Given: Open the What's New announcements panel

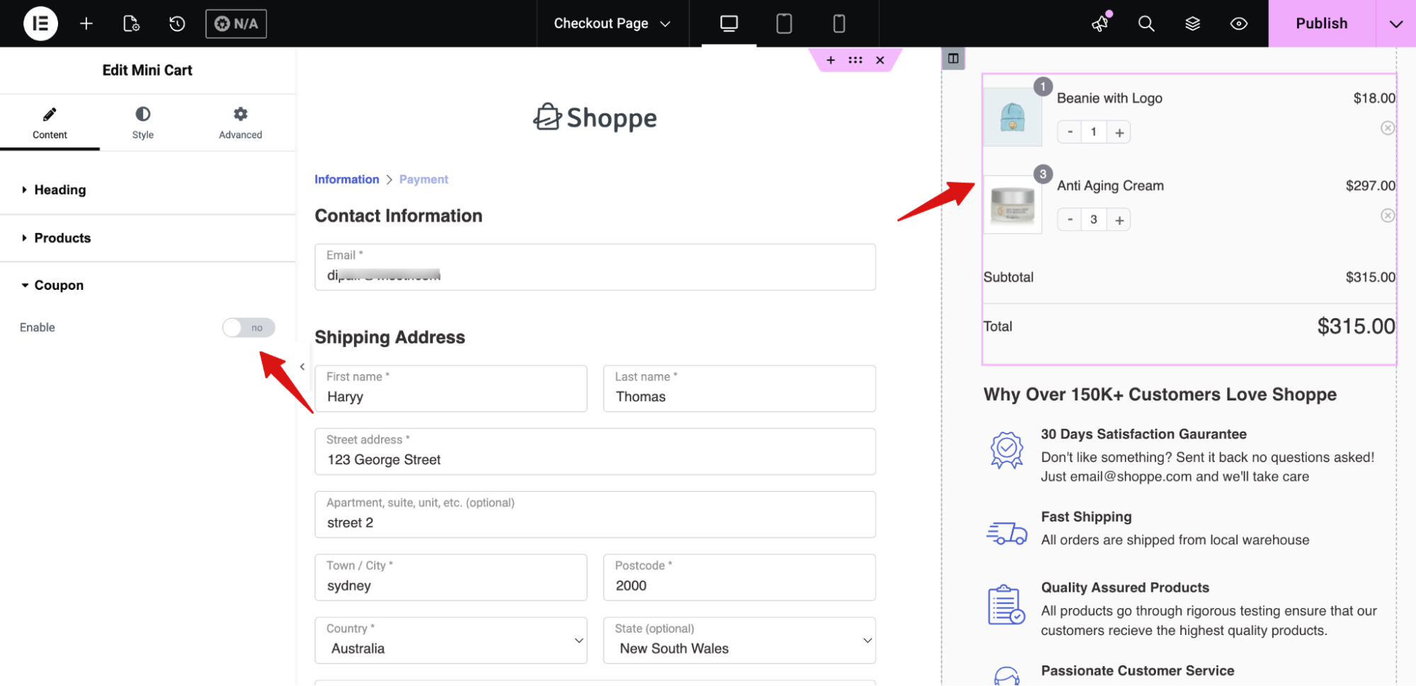Looking at the screenshot, I should [x=1099, y=23].
